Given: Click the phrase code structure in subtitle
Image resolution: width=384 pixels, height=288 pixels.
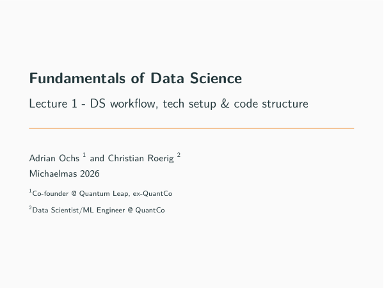Looking at the screenshot, I should [x=271, y=104].
